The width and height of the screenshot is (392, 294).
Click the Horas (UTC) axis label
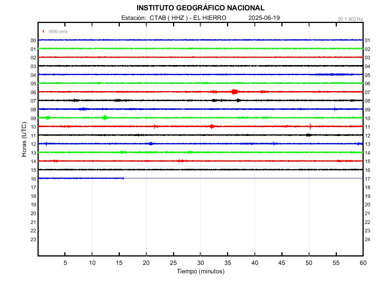coord(24,139)
